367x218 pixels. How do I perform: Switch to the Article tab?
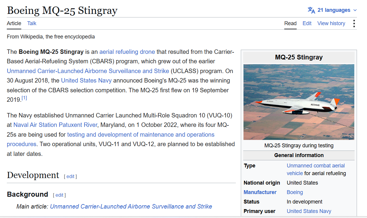point(14,23)
